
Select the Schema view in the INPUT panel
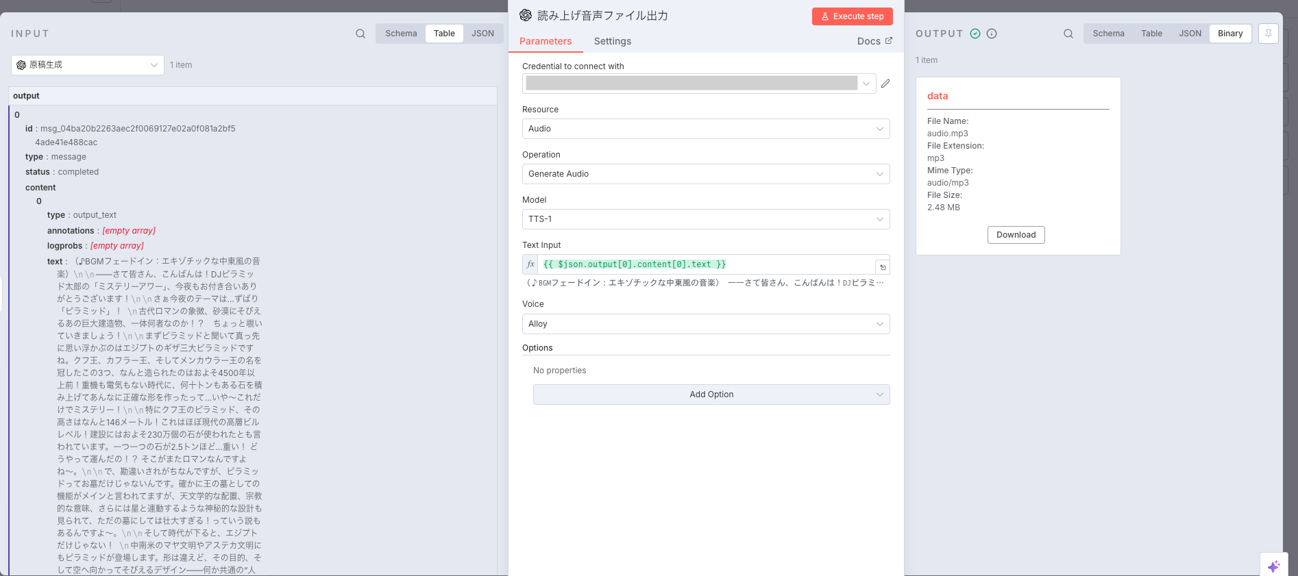(x=401, y=34)
